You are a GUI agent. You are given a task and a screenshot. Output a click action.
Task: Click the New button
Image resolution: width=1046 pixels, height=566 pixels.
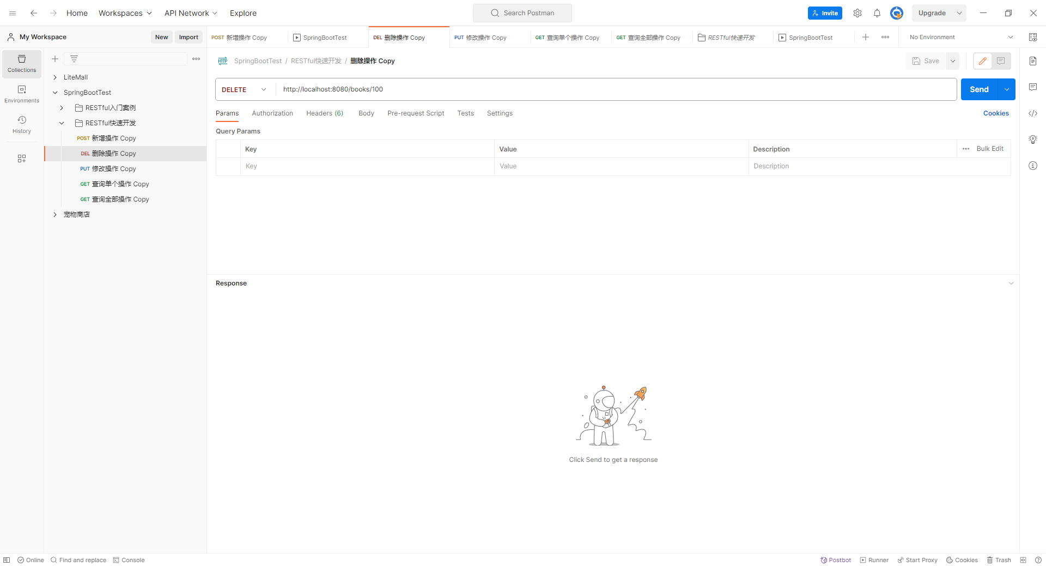click(x=161, y=37)
